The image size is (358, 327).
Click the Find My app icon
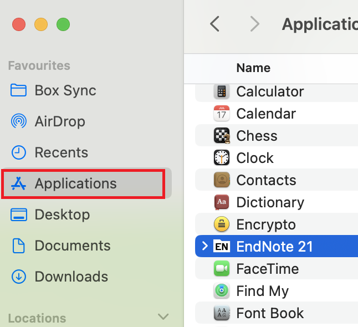pyautogui.click(x=222, y=291)
